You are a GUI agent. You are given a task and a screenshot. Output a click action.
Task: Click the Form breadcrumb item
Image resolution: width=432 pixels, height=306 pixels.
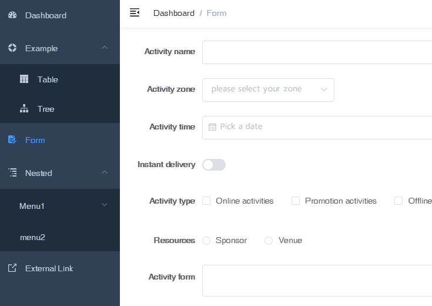point(216,13)
